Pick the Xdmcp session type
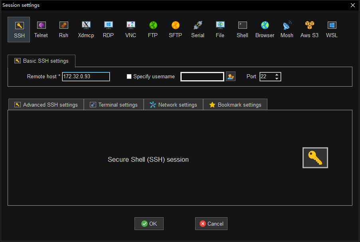This screenshot has width=360, height=242. point(86,30)
